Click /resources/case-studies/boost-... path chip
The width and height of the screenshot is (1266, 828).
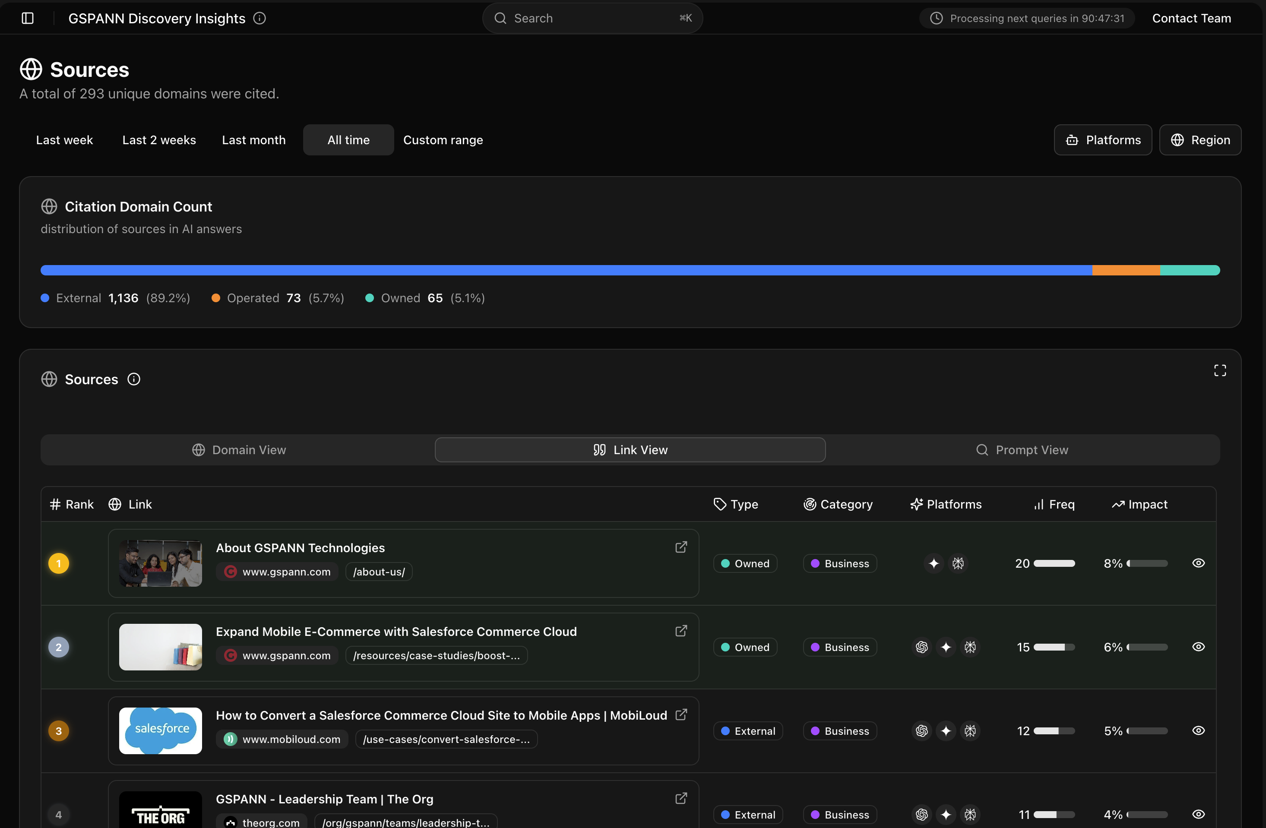point(437,655)
